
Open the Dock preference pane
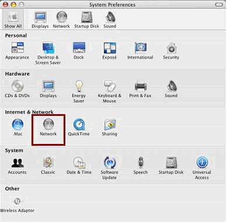(79, 51)
